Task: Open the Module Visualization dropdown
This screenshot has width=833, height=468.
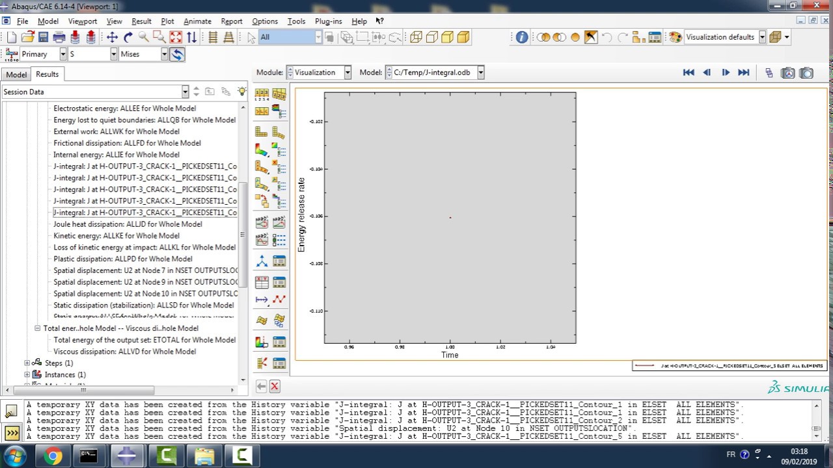Action: [348, 73]
